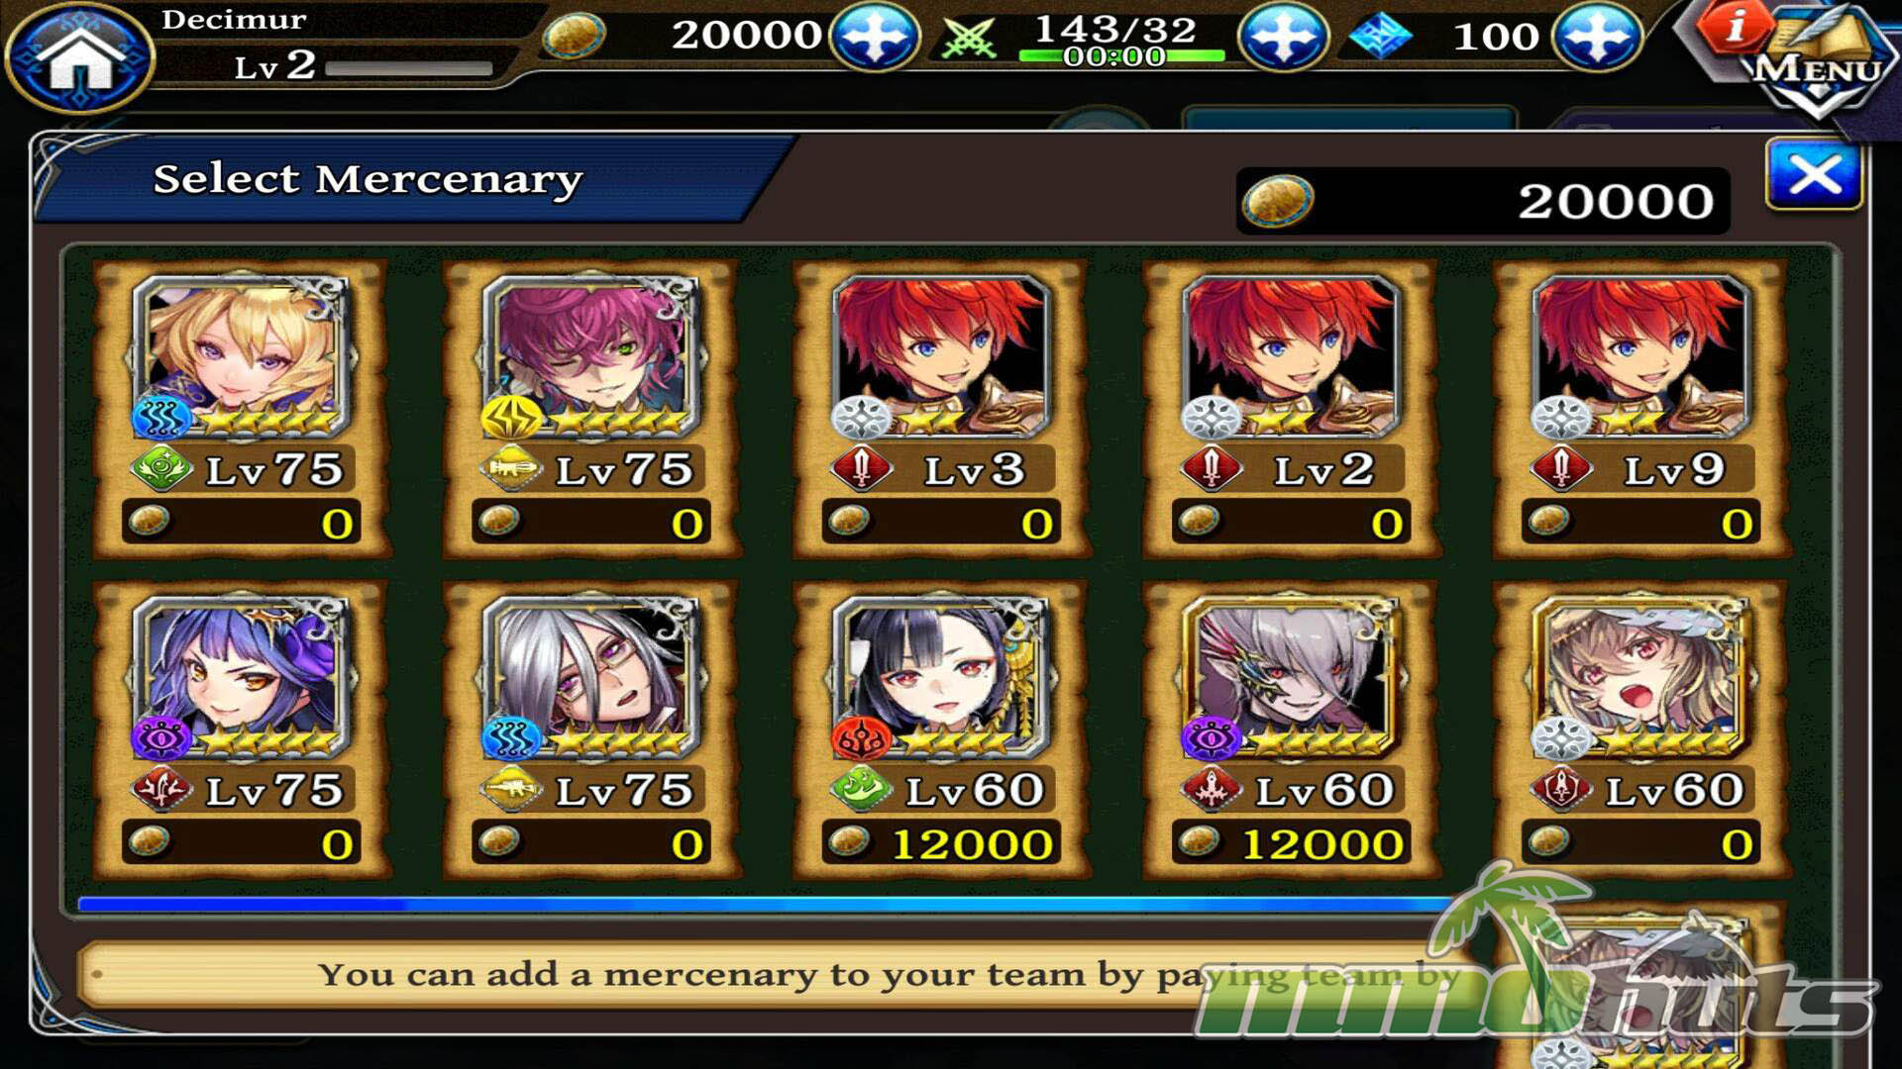This screenshot has height=1069, width=1902.
Task: Select the shouting blonde Lv60 mercenary
Action: coord(1640,729)
